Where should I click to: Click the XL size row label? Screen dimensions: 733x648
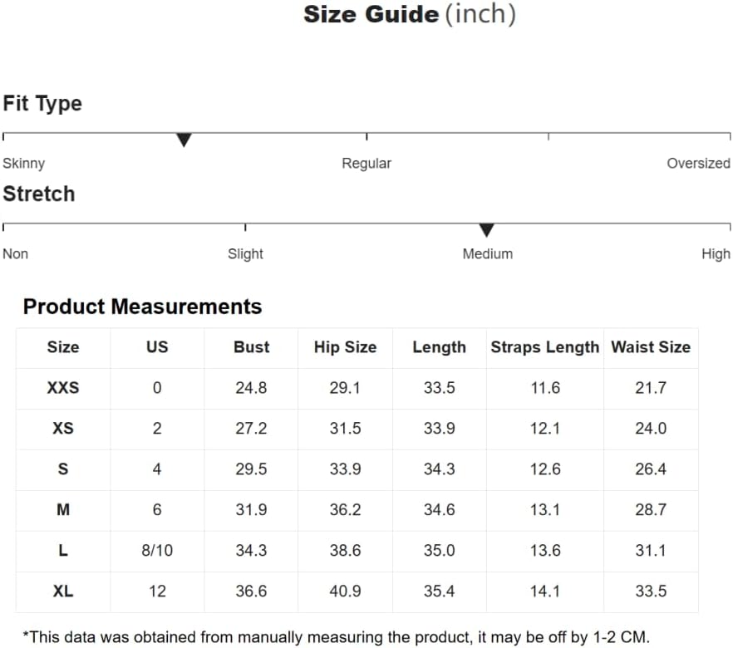click(63, 591)
